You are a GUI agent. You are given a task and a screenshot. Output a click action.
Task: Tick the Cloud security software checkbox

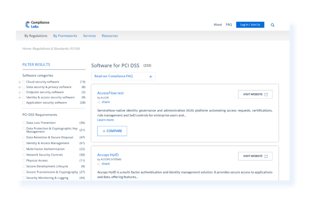24,82
